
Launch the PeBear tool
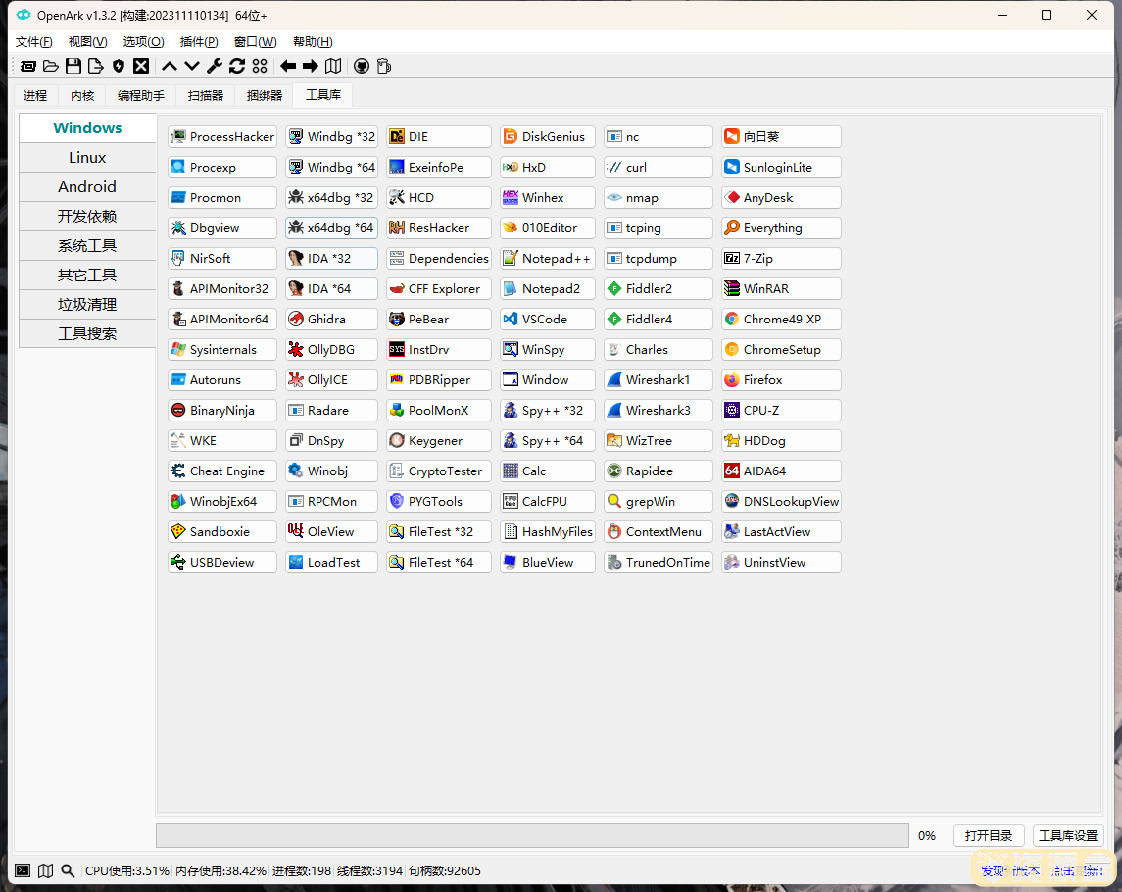coord(439,320)
